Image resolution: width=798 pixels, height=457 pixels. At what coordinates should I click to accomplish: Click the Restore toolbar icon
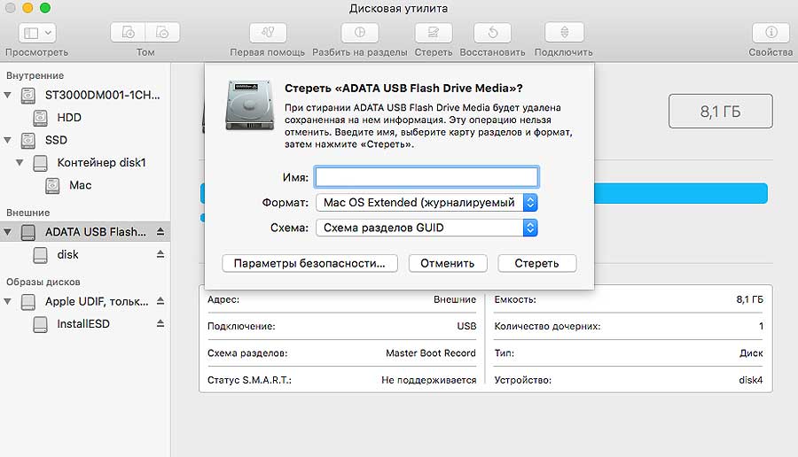coord(493,33)
